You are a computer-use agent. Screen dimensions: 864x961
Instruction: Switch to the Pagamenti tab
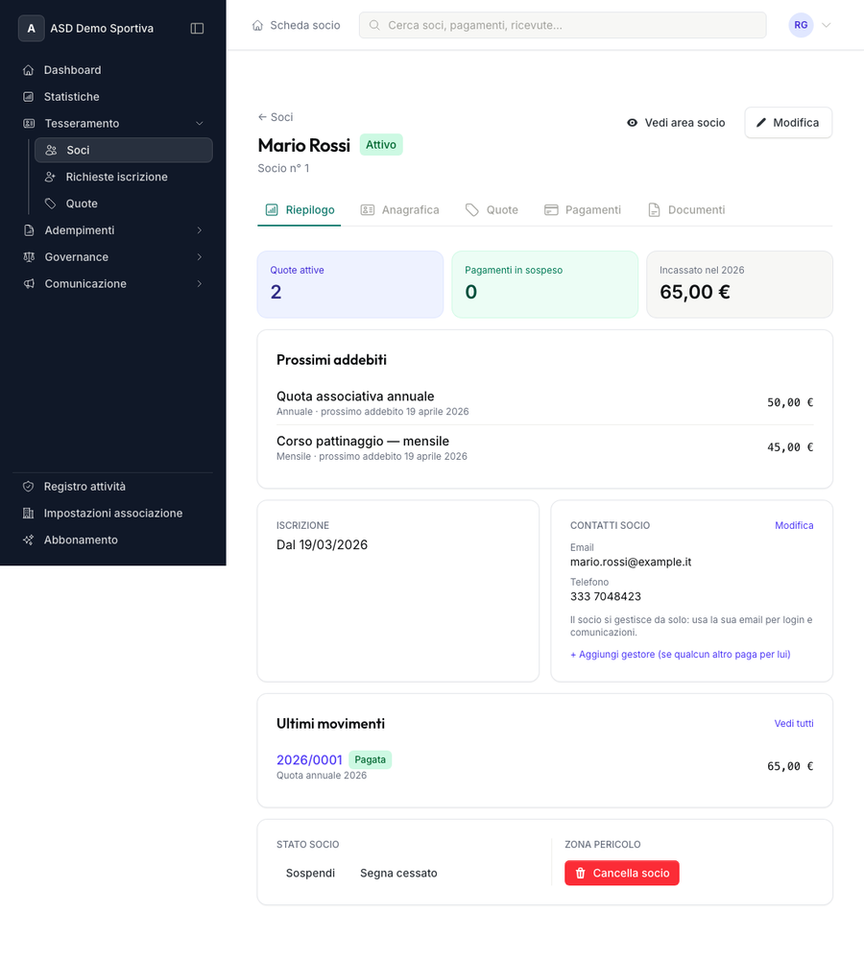tap(583, 209)
